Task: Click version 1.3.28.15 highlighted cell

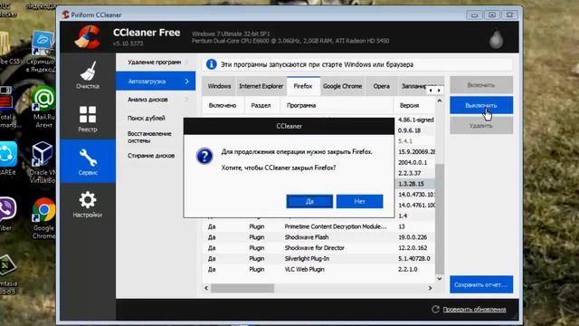Action: point(414,184)
